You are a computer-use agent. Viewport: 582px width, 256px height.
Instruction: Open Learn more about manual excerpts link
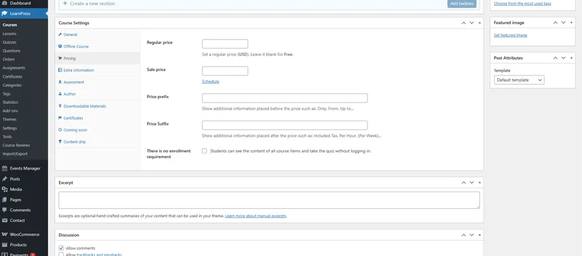[x=255, y=215]
